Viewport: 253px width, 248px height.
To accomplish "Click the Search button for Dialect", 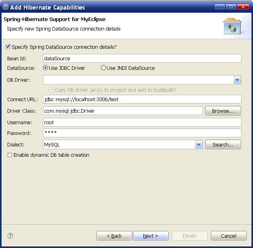I will 223,144.
